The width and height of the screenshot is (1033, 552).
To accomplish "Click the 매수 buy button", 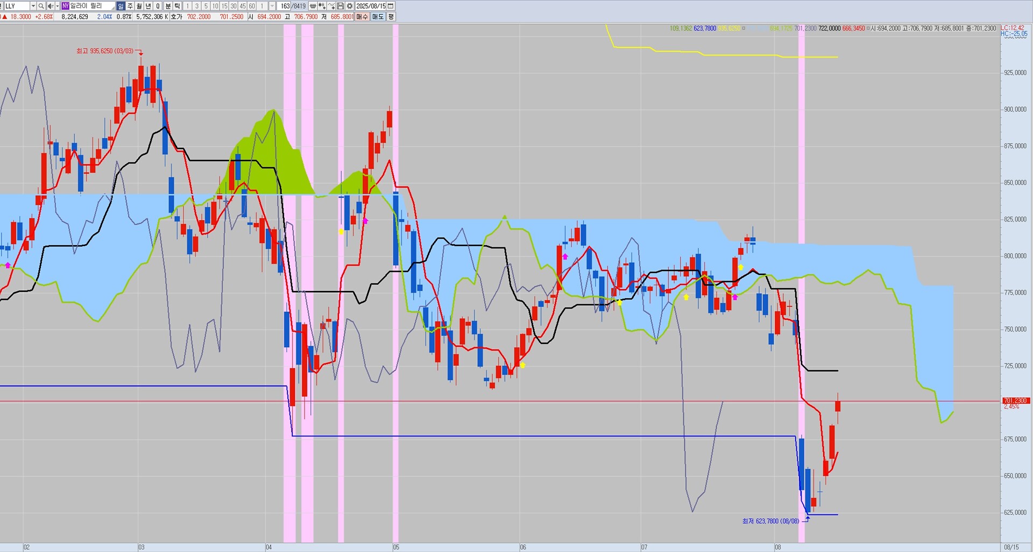I will [x=362, y=17].
